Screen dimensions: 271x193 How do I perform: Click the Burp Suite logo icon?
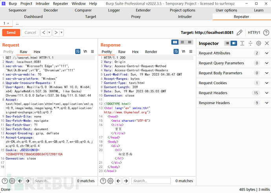coord(3,4)
